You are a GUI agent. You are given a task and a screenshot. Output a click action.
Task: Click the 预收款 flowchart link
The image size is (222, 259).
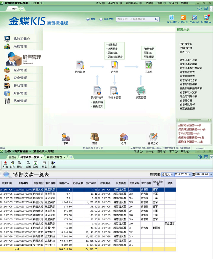[x=148, y=53]
